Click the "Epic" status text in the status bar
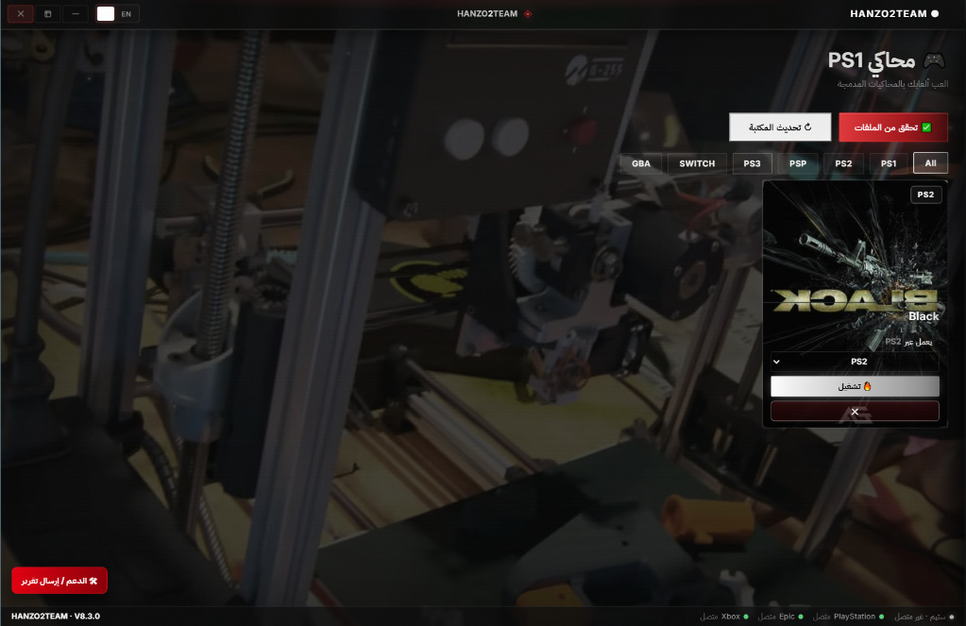The image size is (966, 626). pos(787,617)
